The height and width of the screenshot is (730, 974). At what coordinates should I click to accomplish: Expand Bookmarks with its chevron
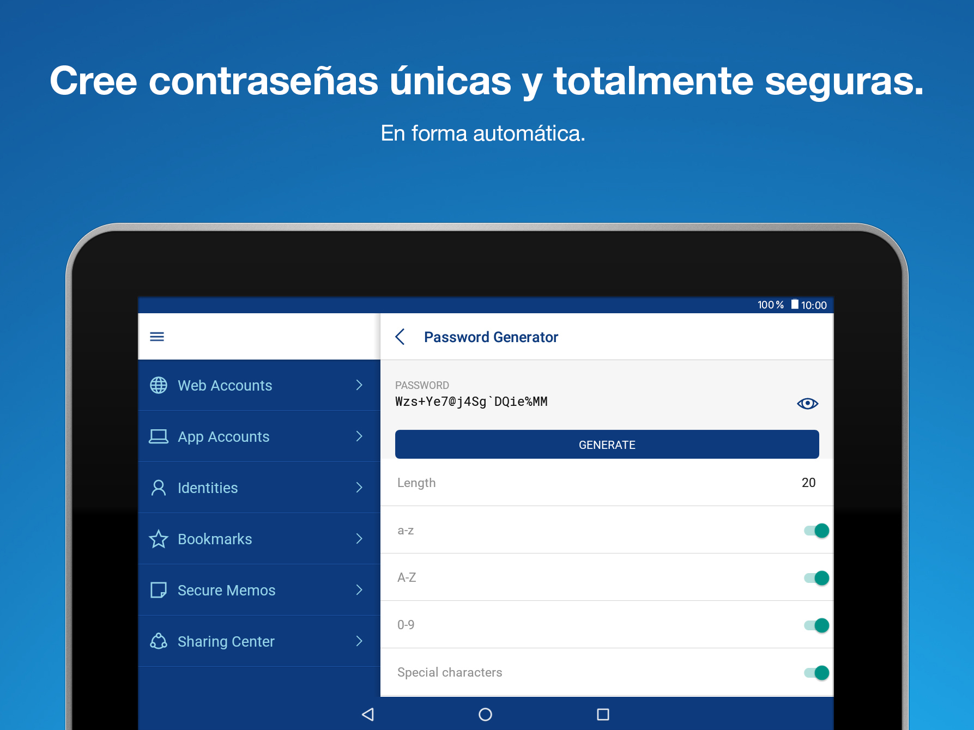(x=359, y=539)
